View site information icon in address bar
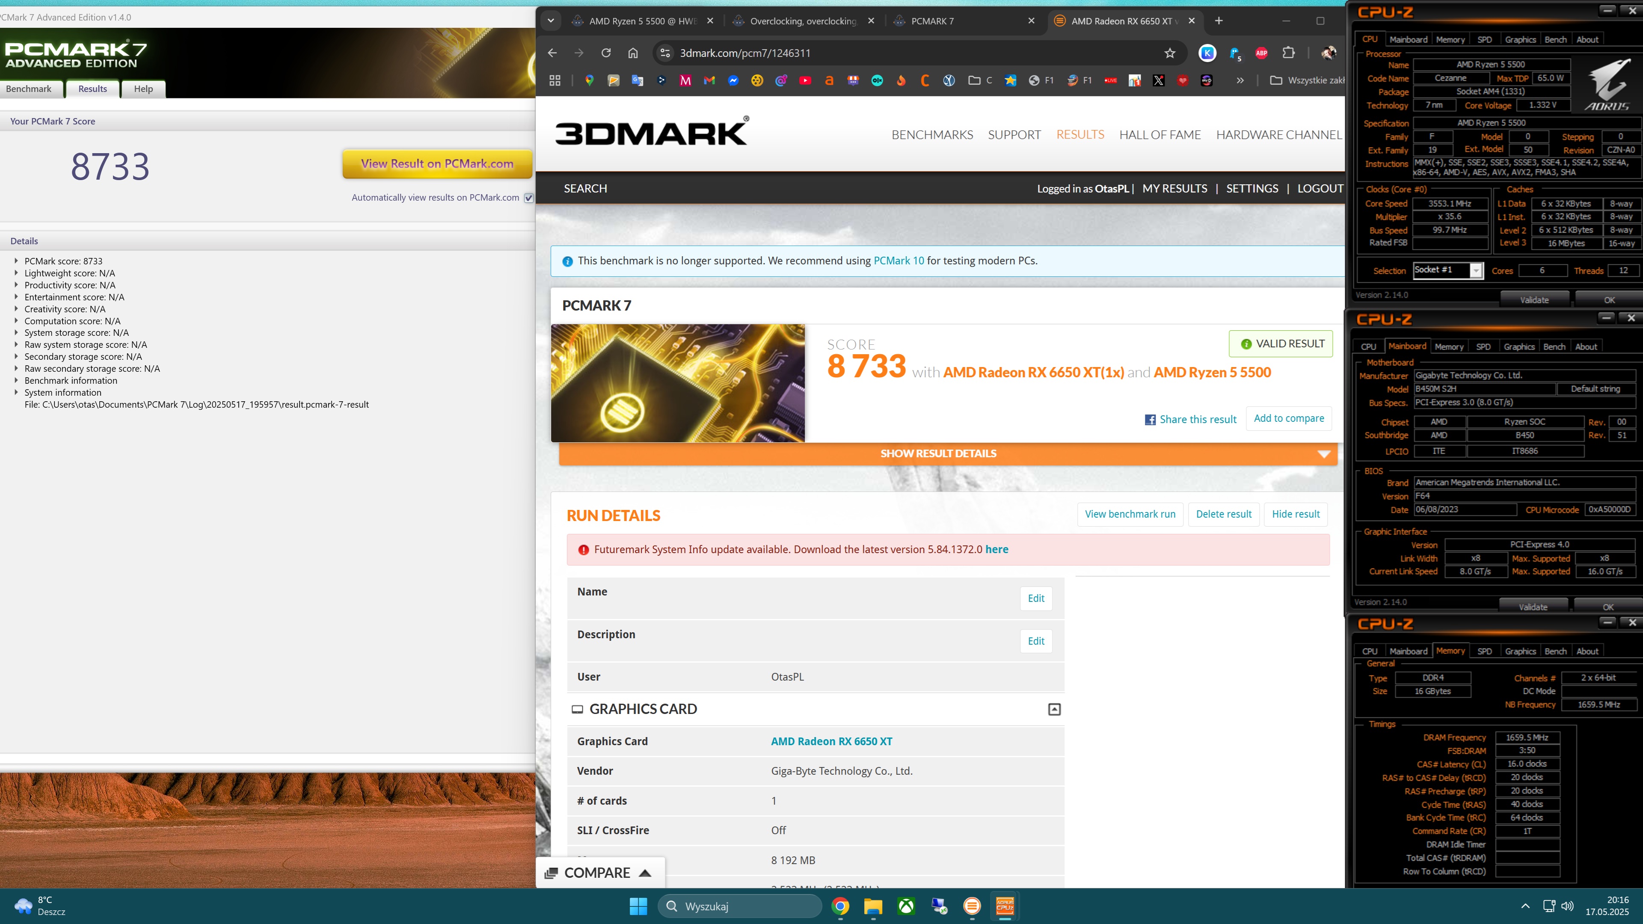Viewport: 1643px width, 924px height. click(664, 53)
